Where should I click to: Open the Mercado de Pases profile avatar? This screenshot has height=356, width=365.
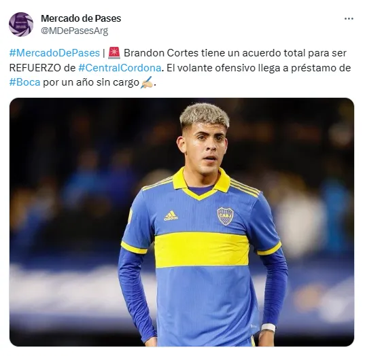(21, 24)
